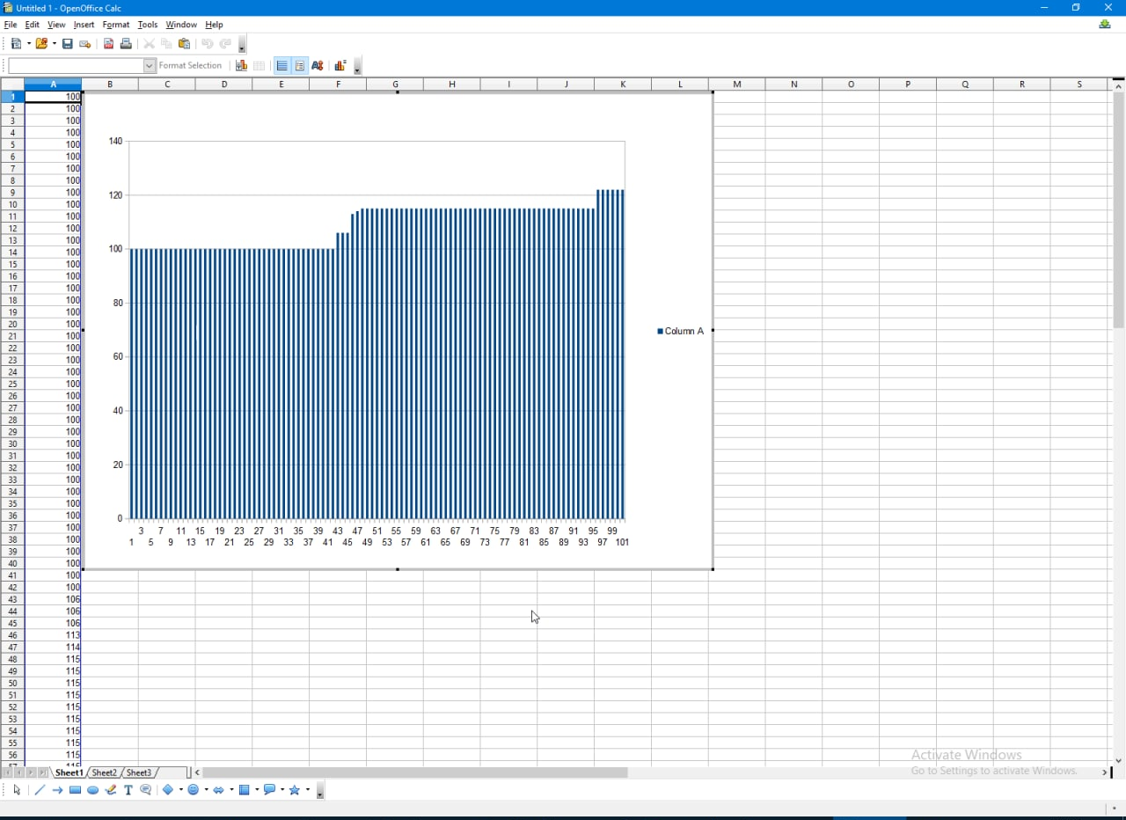Click the horizontal scrollbar thumb
The height and width of the screenshot is (820, 1126).
tap(415, 772)
